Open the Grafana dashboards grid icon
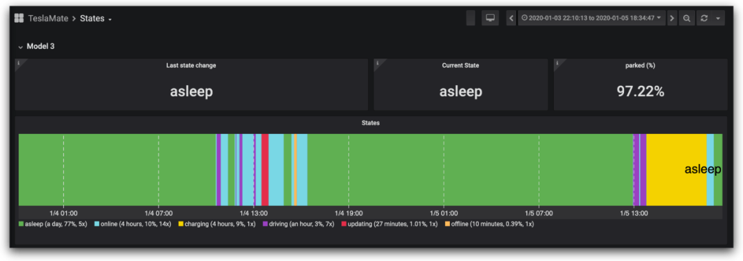The image size is (743, 261). [19, 19]
